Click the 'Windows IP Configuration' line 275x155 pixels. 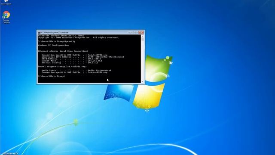tap(53, 45)
